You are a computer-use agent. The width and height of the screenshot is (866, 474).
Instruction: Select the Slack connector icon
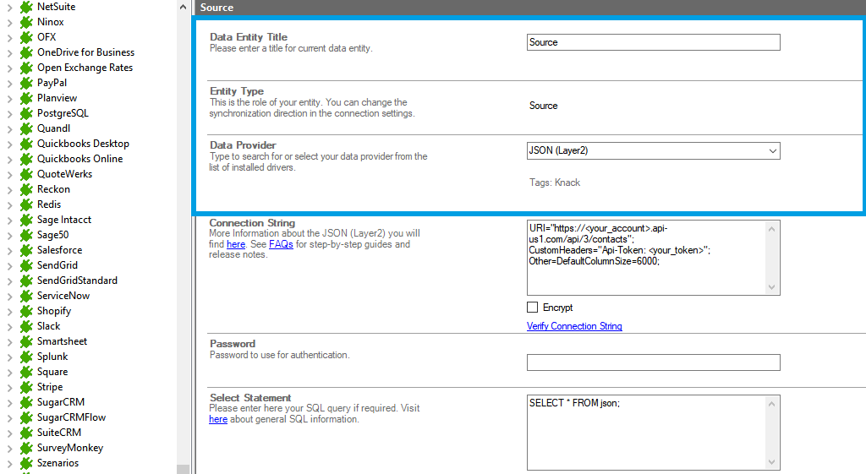point(26,326)
